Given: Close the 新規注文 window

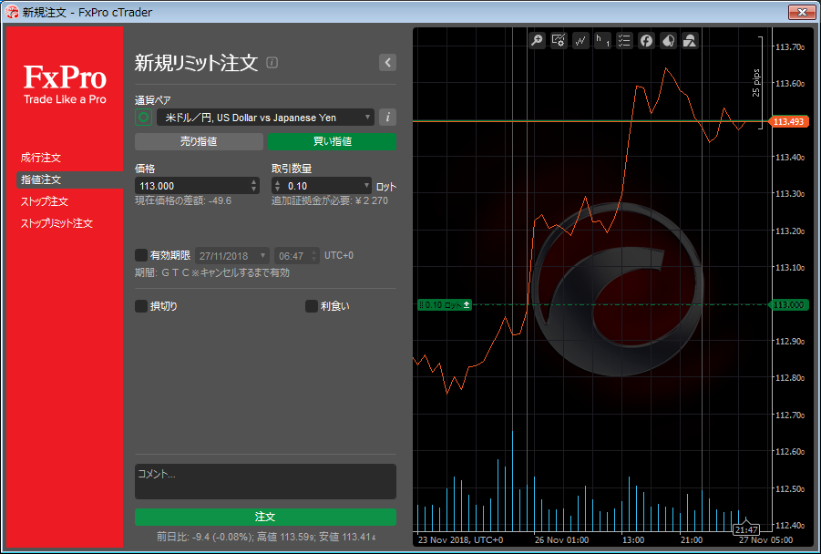Looking at the screenshot, I should pyautogui.click(x=801, y=12).
